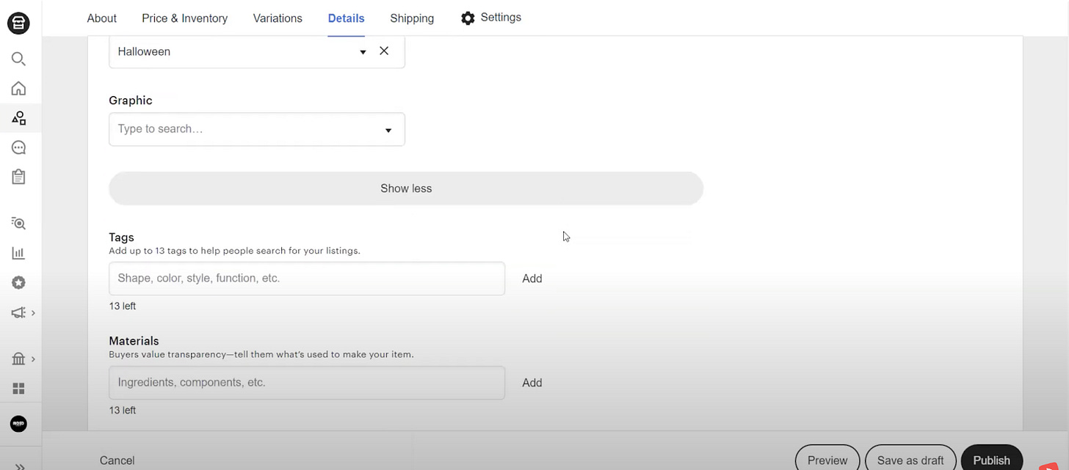The height and width of the screenshot is (470, 1069).
Task: Open the Star Seller badge icon
Action: point(18,283)
